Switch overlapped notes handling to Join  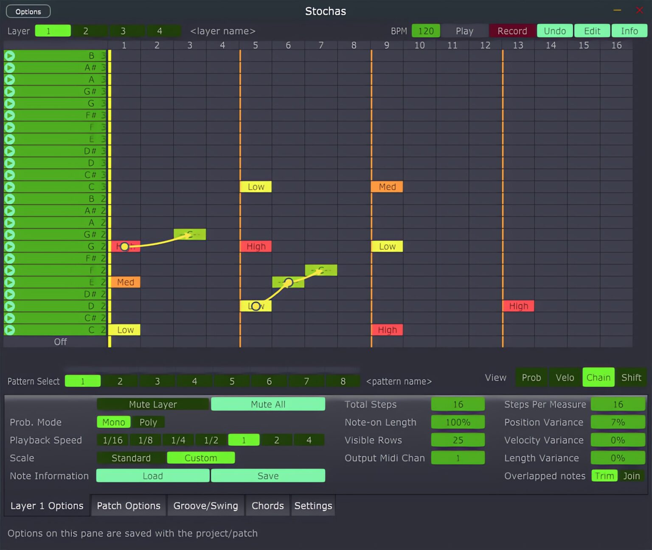(x=632, y=476)
